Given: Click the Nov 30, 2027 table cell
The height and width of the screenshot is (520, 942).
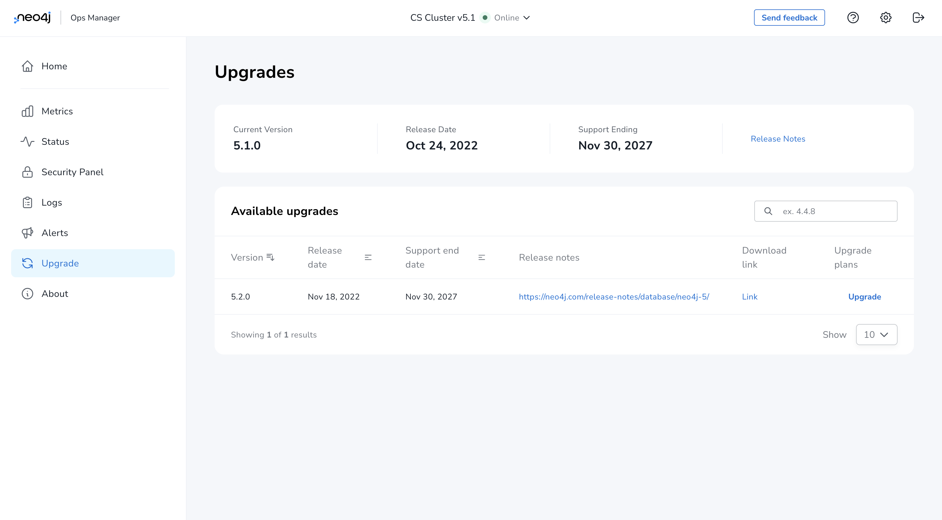Looking at the screenshot, I should pos(431,297).
